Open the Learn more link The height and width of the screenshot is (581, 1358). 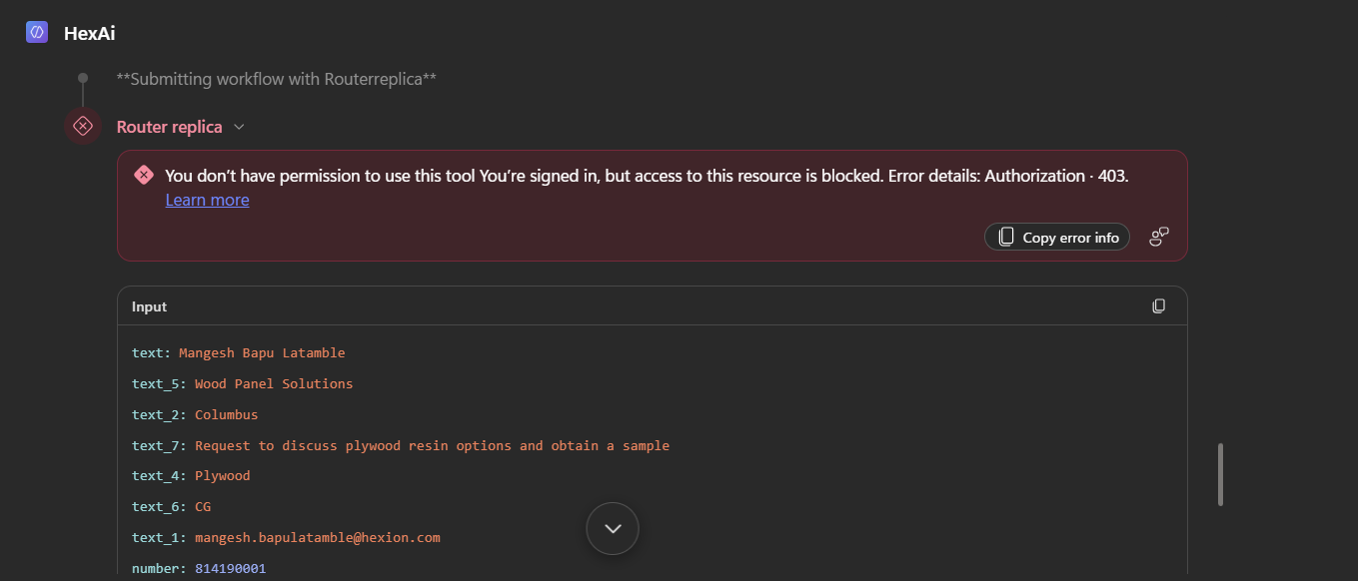click(207, 200)
